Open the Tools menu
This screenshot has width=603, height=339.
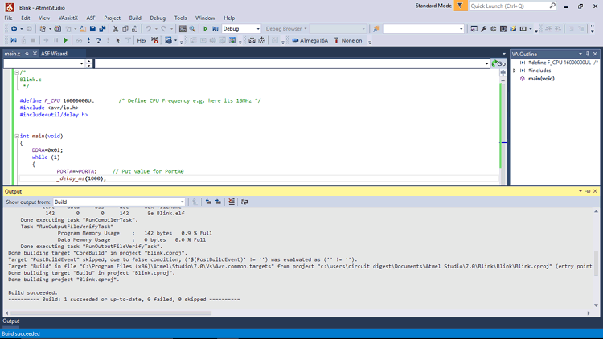[x=180, y=18]
